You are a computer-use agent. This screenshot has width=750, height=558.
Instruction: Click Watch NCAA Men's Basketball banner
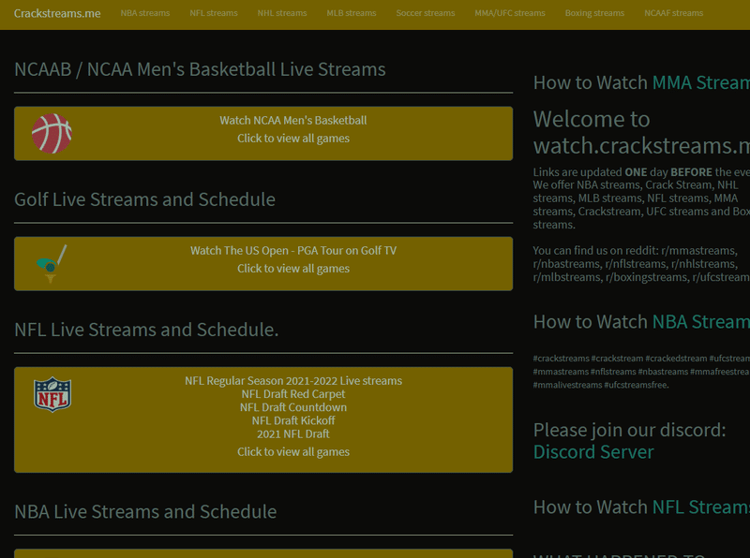coord(293,120)
